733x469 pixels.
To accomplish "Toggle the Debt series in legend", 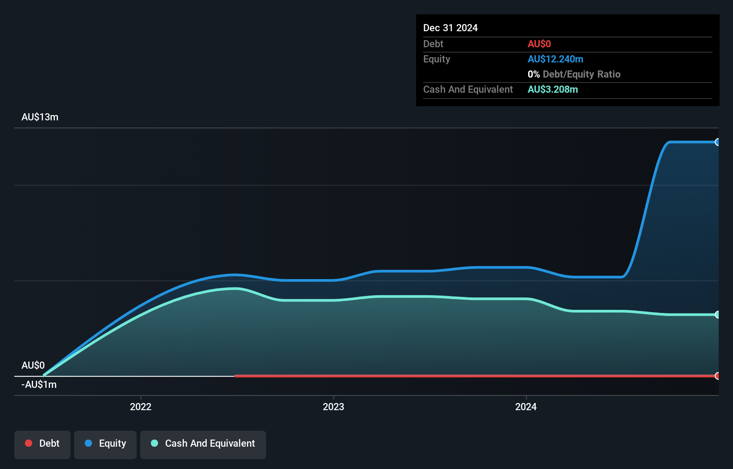I will 42,444.
